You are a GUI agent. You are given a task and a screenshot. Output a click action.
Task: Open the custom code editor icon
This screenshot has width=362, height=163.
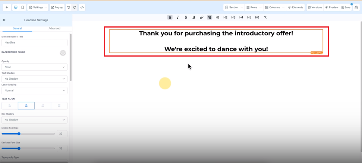click(82, 7)
